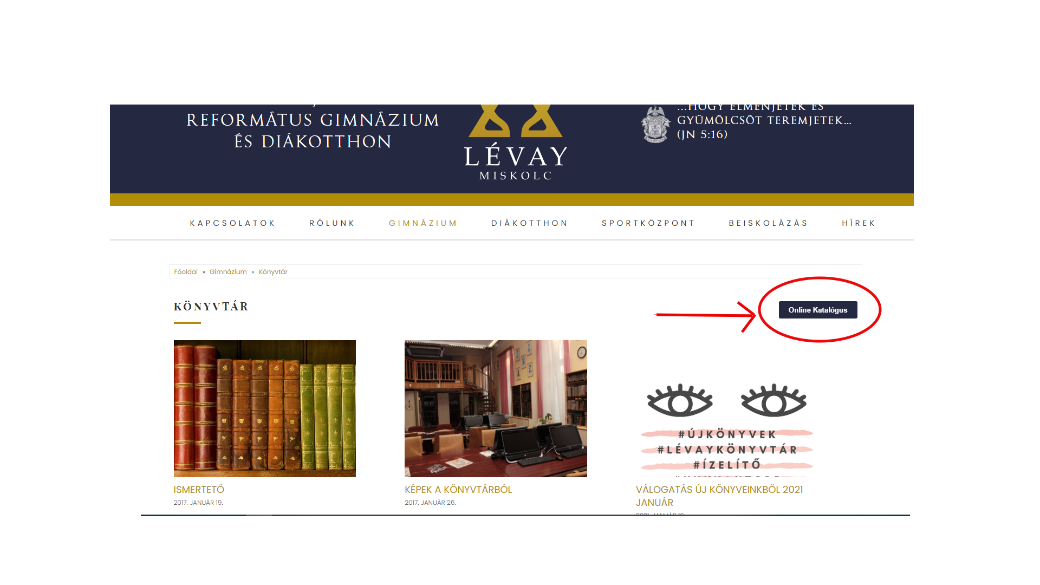Open the Kapcsolatok menu item

[232, 223]
